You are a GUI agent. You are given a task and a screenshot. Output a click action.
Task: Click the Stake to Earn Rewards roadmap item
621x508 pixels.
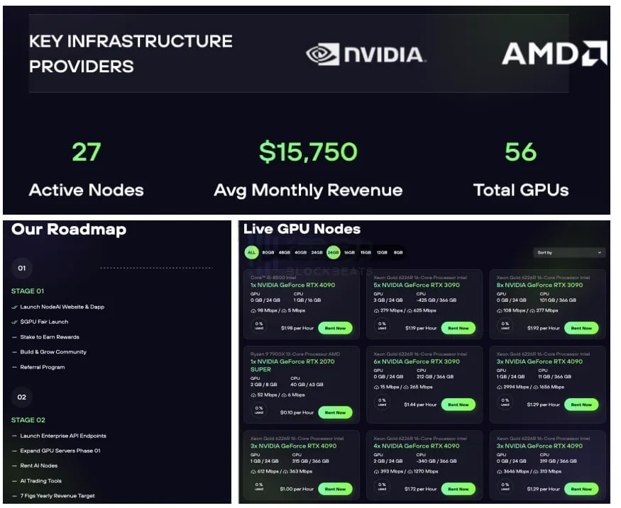(x=50, y=337)
